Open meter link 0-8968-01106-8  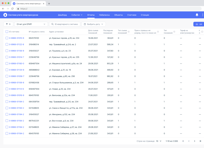(x=17, y=83)
